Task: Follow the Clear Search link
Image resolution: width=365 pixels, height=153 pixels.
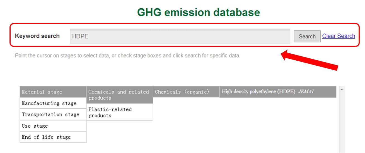Action: click(x=339, y=36)
